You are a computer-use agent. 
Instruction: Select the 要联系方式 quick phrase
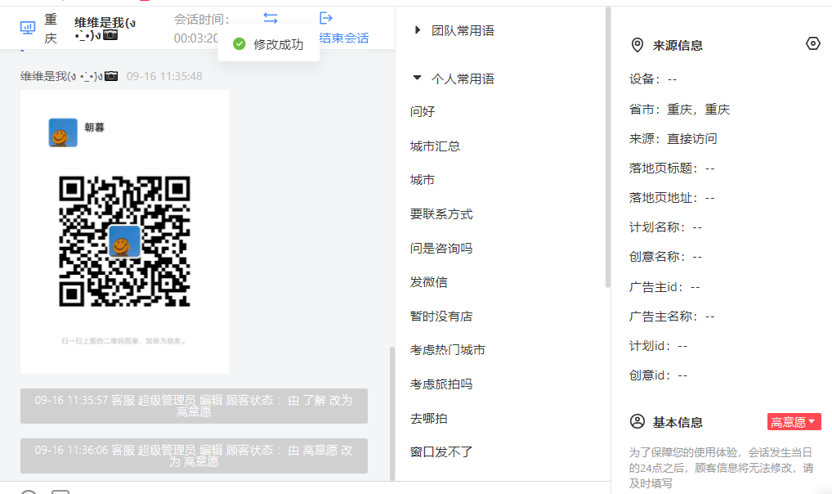441,214
